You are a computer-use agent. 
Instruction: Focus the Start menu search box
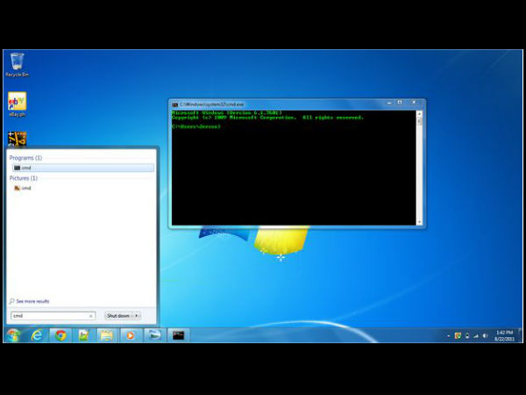(x=53, y=316)
